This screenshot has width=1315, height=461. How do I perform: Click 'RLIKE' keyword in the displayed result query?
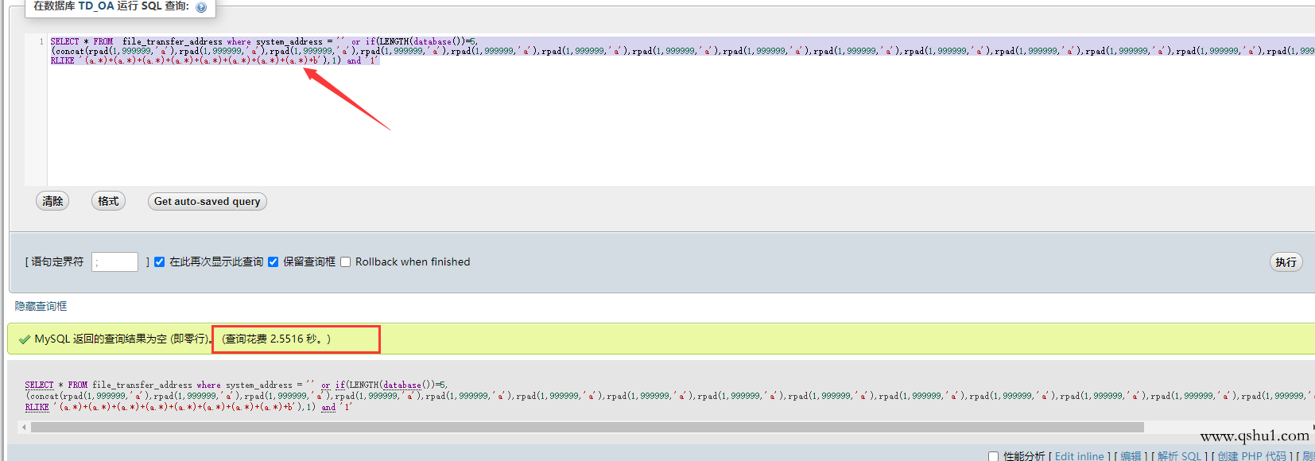tap(37, 407)
